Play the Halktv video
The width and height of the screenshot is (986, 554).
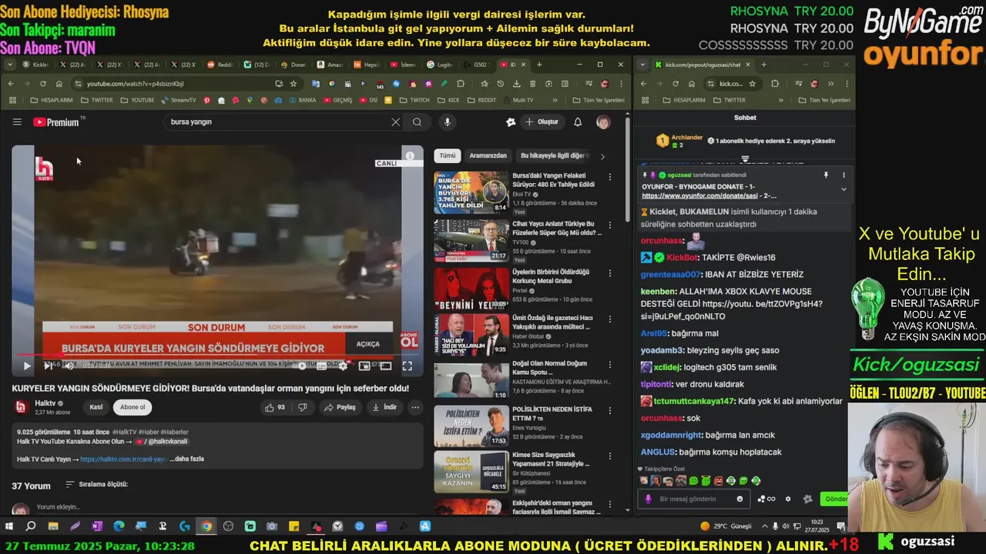pos(27,366)
